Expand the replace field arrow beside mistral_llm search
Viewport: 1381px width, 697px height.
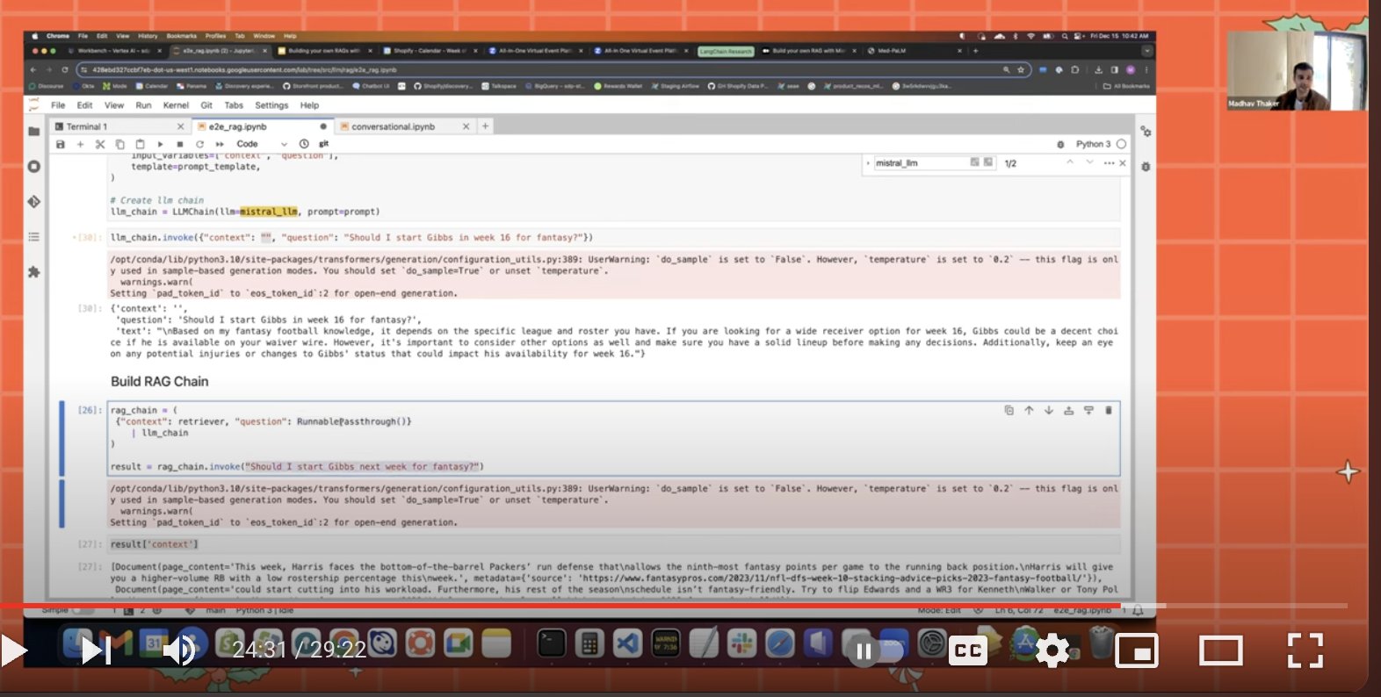868,163
